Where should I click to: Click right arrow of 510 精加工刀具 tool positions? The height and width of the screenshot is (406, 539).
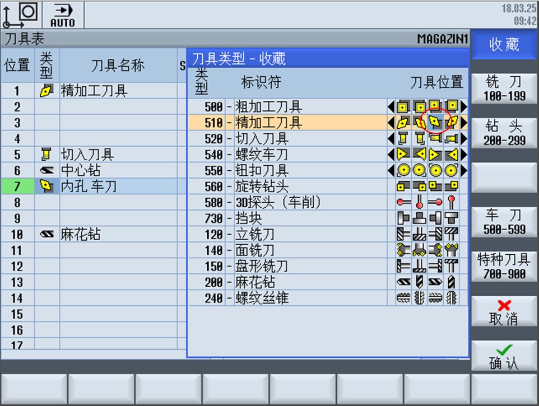464,122
